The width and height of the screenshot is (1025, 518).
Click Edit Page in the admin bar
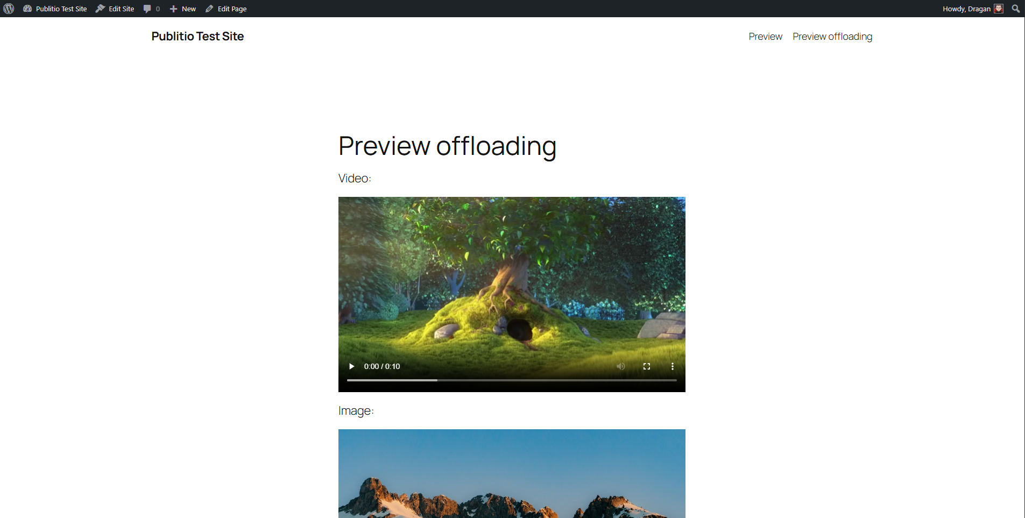(226, 9)
